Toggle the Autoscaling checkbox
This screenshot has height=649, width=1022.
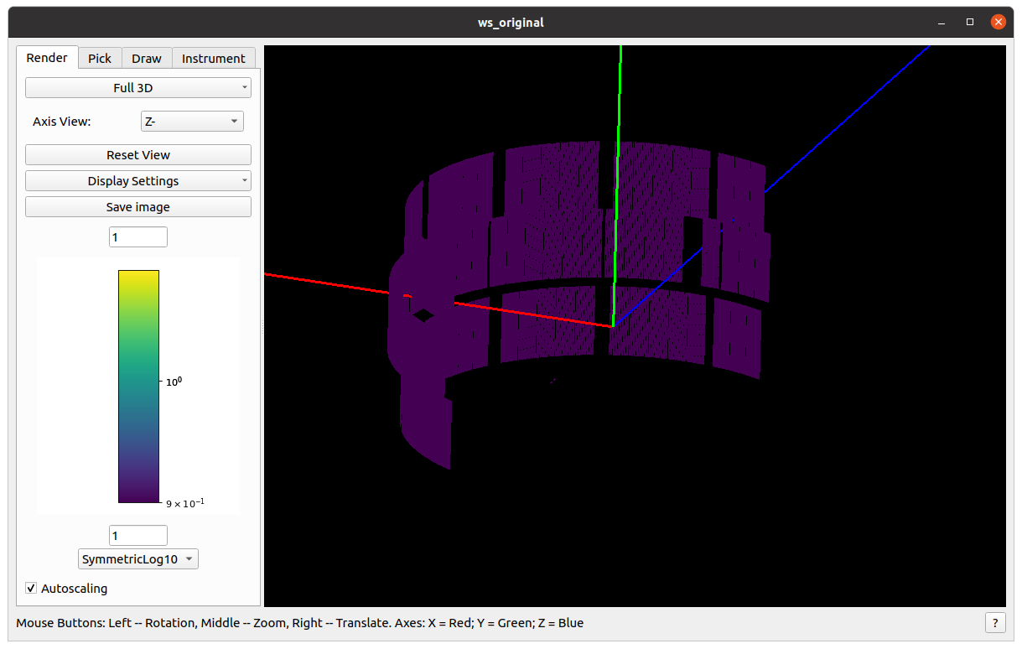click(32, 589)
